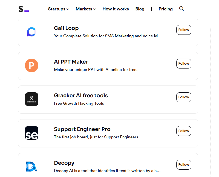This screenshot has width=219, height=177.
Task: Click the Gracker.ai black logo icon
Action: (31, 99)
